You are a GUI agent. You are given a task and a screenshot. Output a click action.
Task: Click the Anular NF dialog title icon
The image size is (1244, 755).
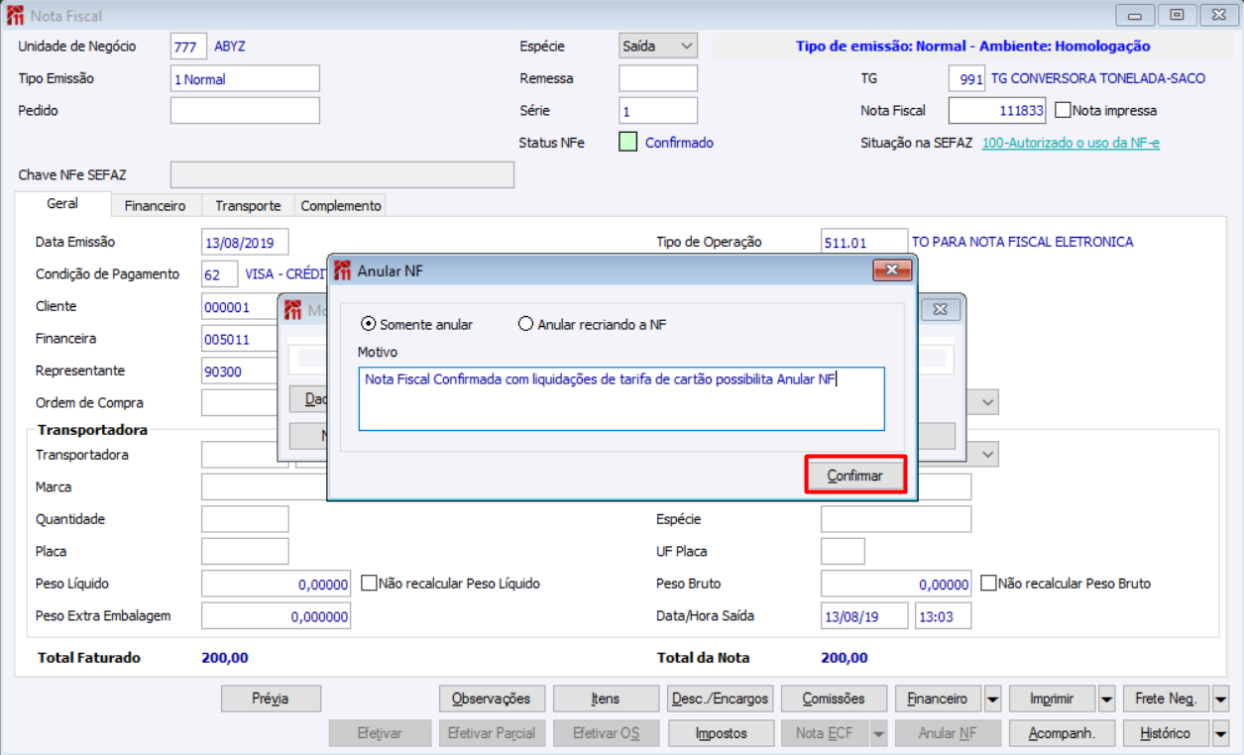pyautogui.click(x=343, y=270)
